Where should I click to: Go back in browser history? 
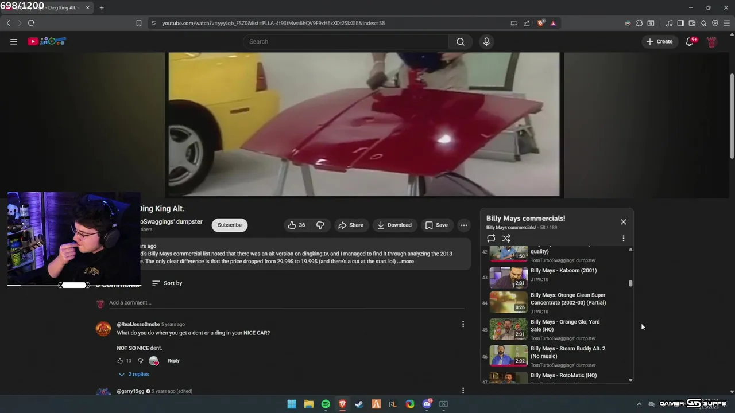8,23
